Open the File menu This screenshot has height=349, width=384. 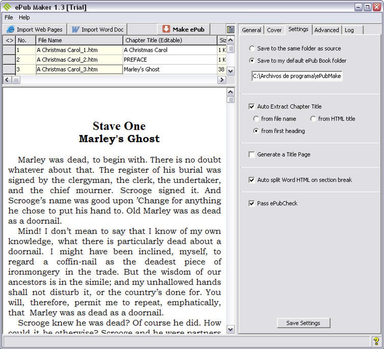tap(9, 17)
